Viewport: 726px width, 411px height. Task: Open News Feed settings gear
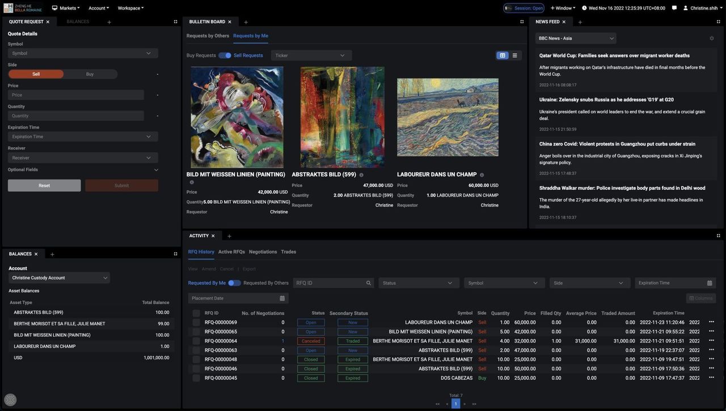point(712,38)
